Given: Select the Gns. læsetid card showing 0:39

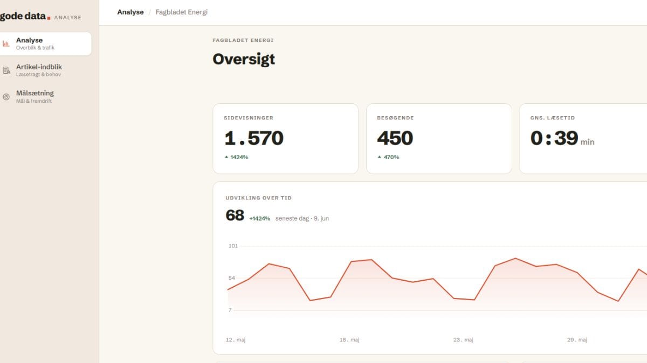Looking at the screenshot, I should pyautogui.click(x=583, y=139).
